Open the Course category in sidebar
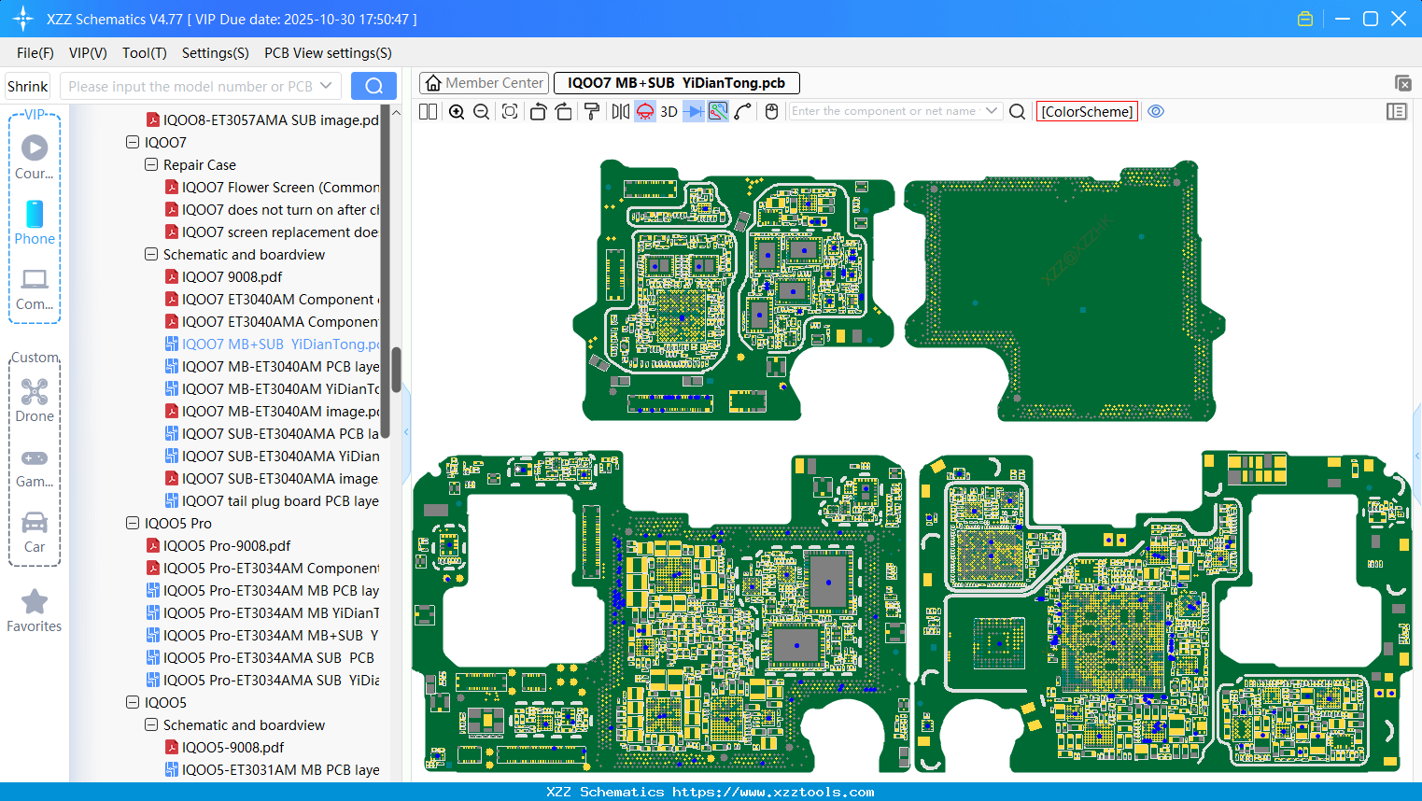The height and width of the screenshot is (801, 1422). tap(35, 157)
